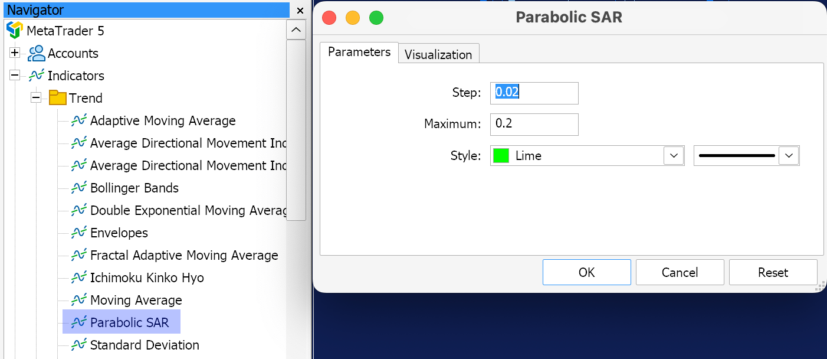827x359 pixels.
Task: Switch to the Parameters tab
Action: 359,52
